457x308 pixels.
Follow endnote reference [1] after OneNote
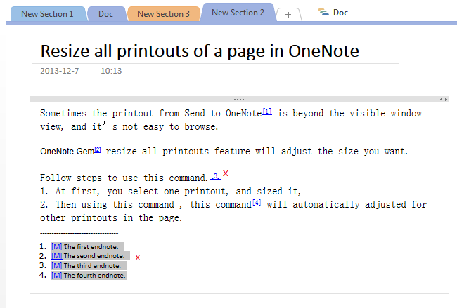point(267,112)
